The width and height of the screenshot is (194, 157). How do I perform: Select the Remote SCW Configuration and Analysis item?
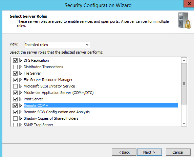click(57, 112)
